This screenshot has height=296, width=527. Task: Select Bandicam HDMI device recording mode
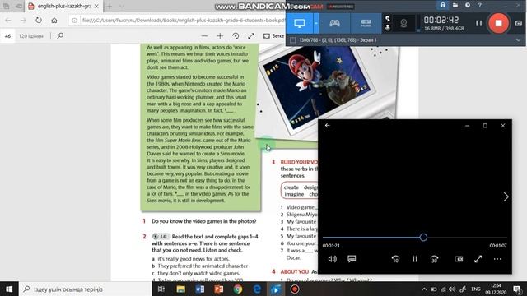click(x=366, y=23)
